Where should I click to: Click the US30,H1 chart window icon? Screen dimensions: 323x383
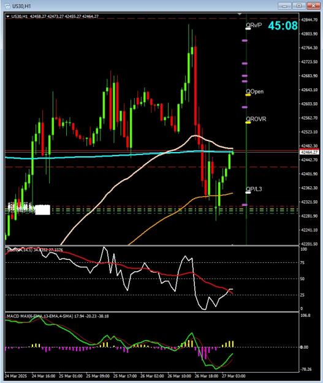7,6
